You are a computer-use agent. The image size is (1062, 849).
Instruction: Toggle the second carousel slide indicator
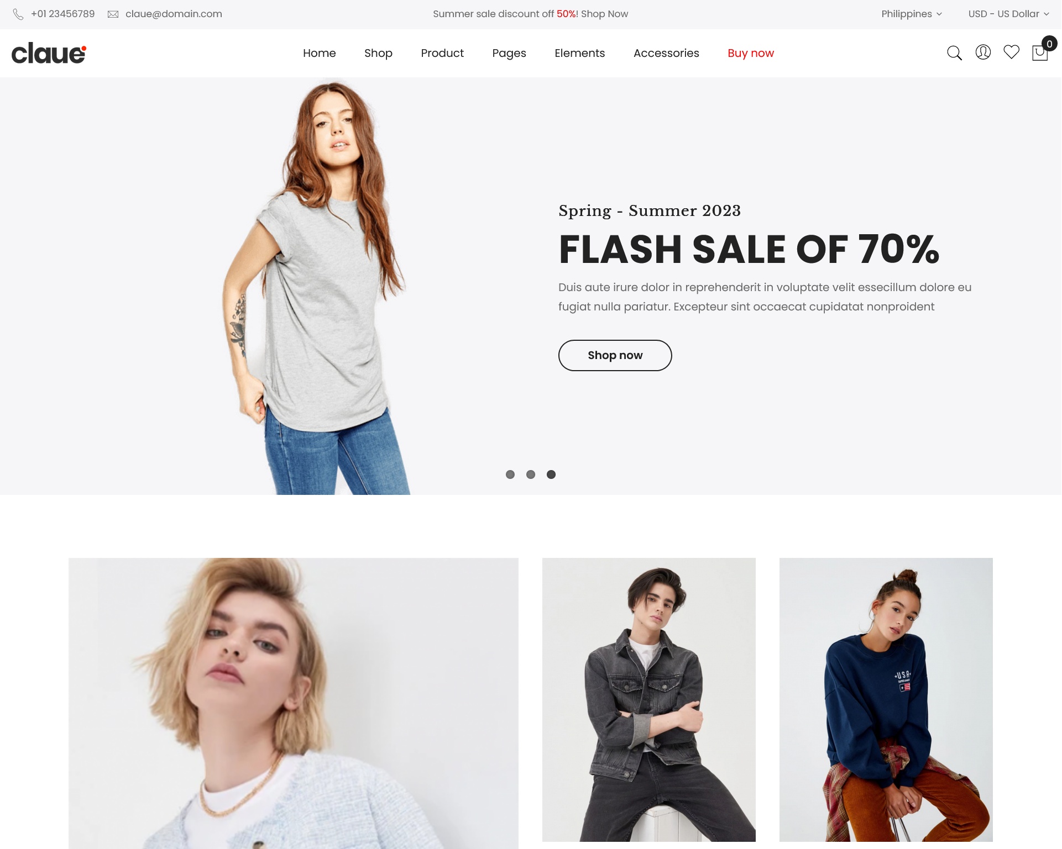[531, 474]
